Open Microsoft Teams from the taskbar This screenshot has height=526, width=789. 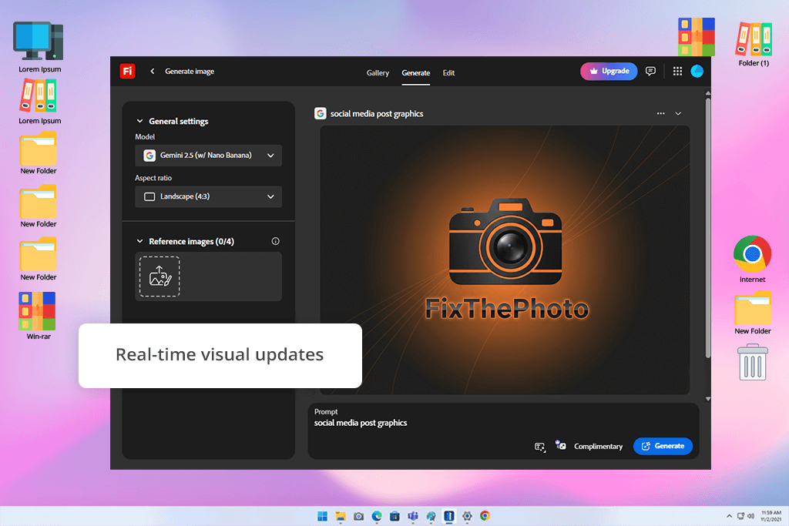pyautogui.click(x=413, y=516)
